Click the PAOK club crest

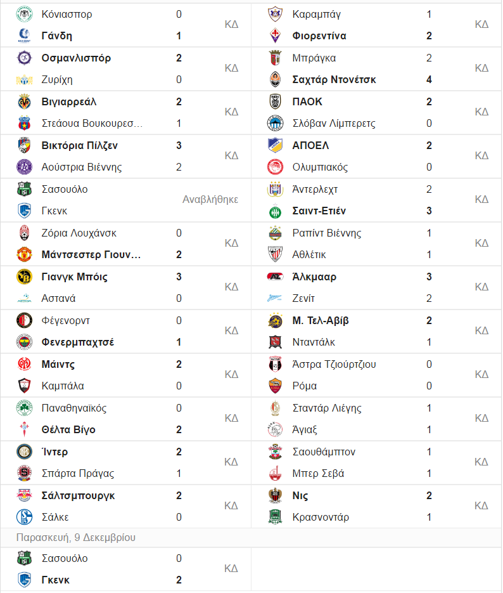276,101
